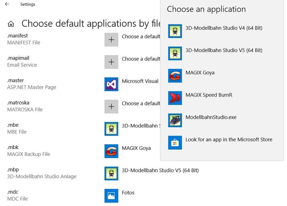
Task: Click 'MBE File' description
Action: pos(17,132)
